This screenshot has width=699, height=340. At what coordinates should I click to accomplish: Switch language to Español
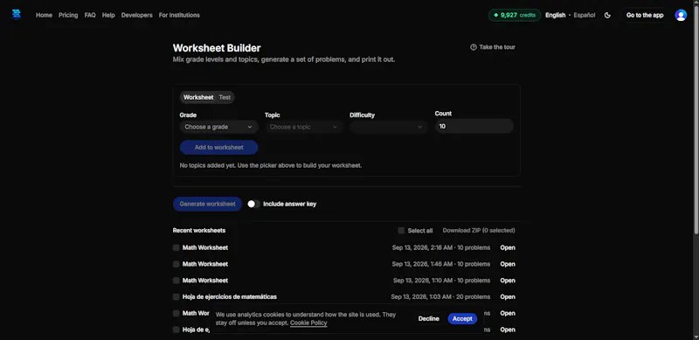pyautogui.click(x=585, y=15)
